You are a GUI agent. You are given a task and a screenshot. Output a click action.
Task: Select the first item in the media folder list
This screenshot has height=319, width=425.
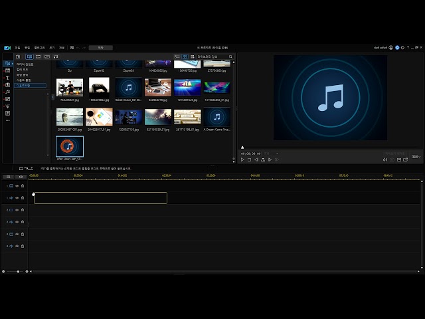click(x=25, y=64)
